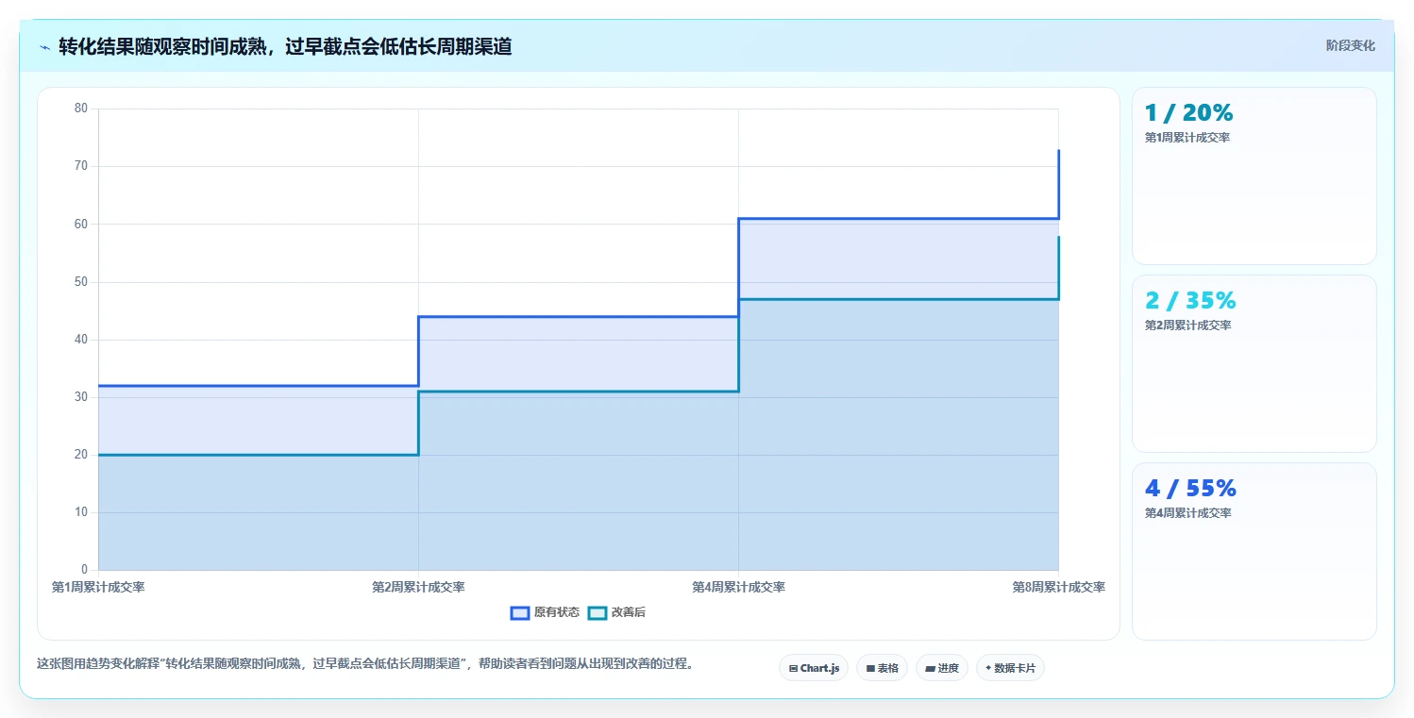Click the teal 改善后 legend color box

pos(597,612)
